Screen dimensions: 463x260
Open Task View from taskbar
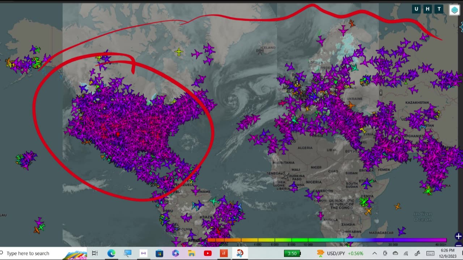95,253
